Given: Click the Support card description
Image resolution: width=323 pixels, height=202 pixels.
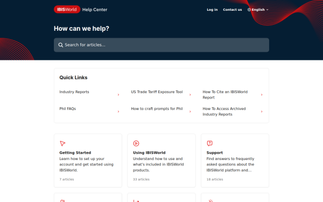Looking at the screenshot, I should [230, 164].
